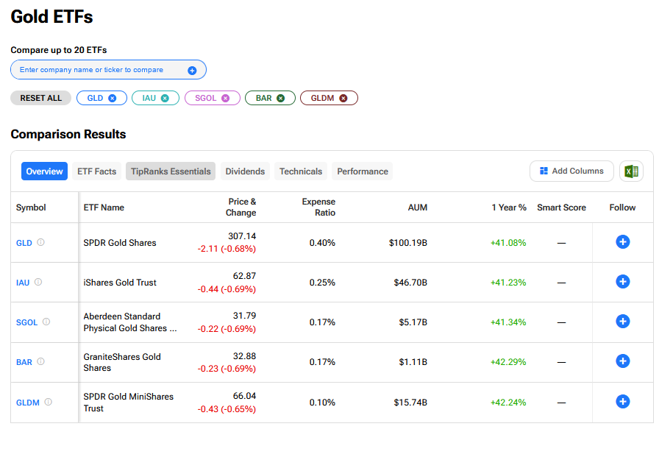Click info icon next to GLD symbol
Screen dimensions: 659x457
(41, 242)
